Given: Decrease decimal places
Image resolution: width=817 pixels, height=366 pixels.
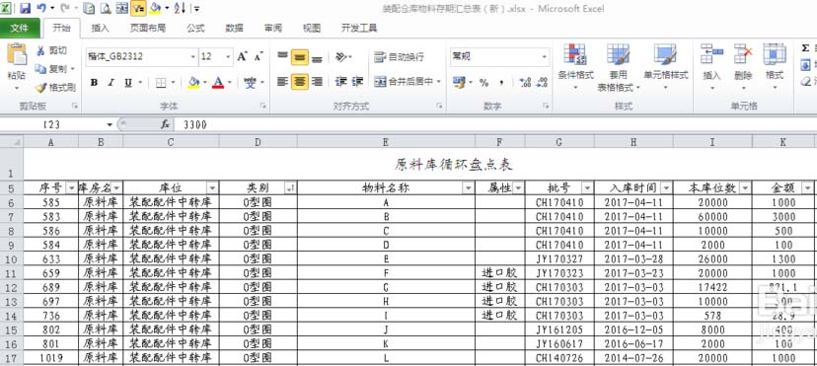Looking at the screenshot, I should (542, 82).
